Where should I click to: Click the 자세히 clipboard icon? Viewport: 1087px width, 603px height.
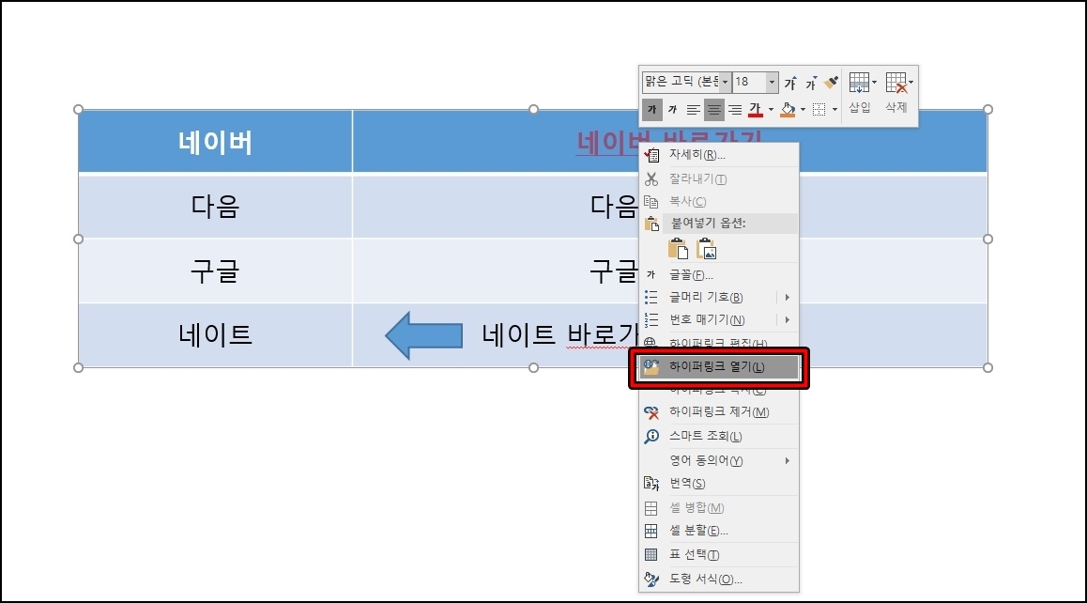pos(651,155)
